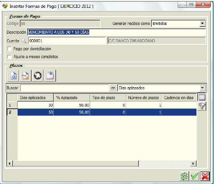
Task: Click the Tipo de plazo column header
Action: 108,98
